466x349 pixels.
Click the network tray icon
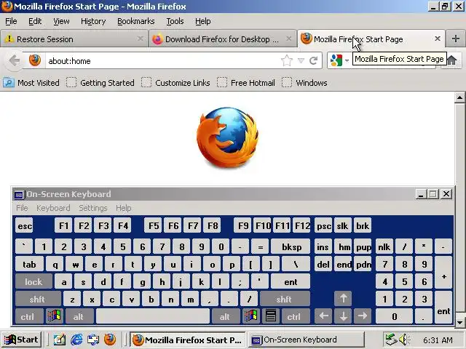pos(390,340)
